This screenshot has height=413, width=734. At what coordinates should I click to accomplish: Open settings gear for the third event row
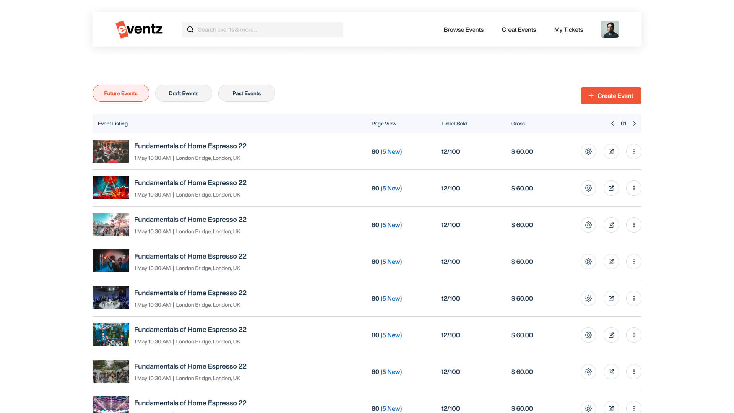[x=588, y=225]
